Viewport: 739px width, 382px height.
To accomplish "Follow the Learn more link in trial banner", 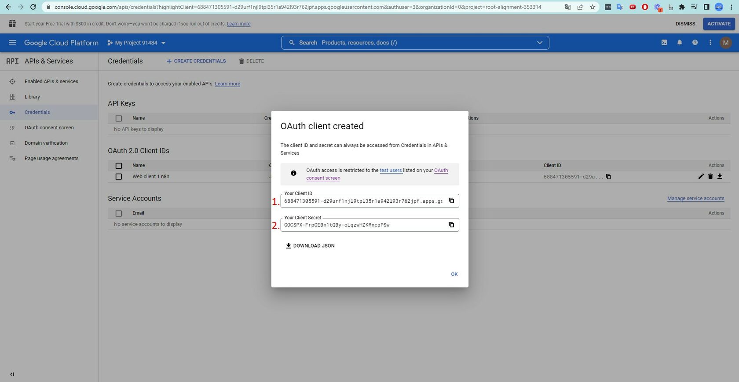I will (238, 24).
